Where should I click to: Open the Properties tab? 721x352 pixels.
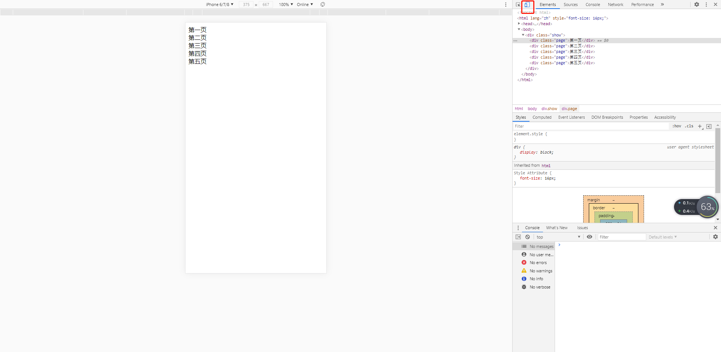pos(638,117)
